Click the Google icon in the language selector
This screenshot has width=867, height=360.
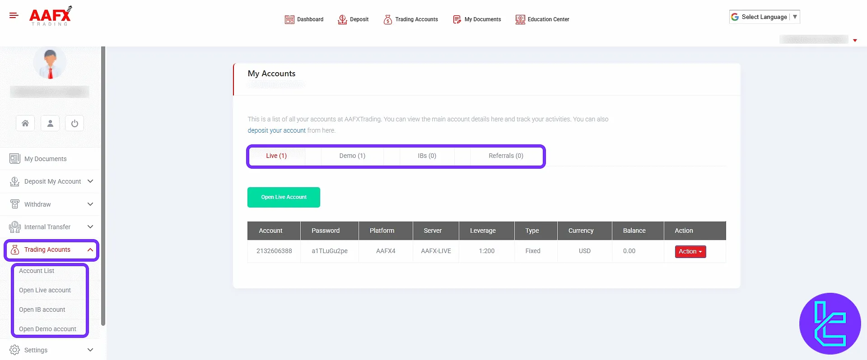[735, 17]
